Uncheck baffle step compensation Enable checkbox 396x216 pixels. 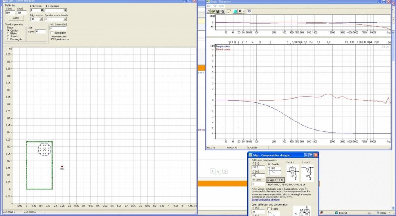(269, 164)
